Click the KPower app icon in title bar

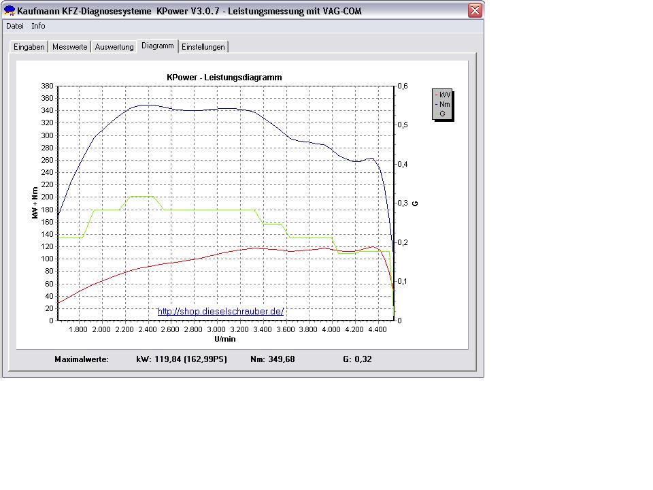pos(9,11)
